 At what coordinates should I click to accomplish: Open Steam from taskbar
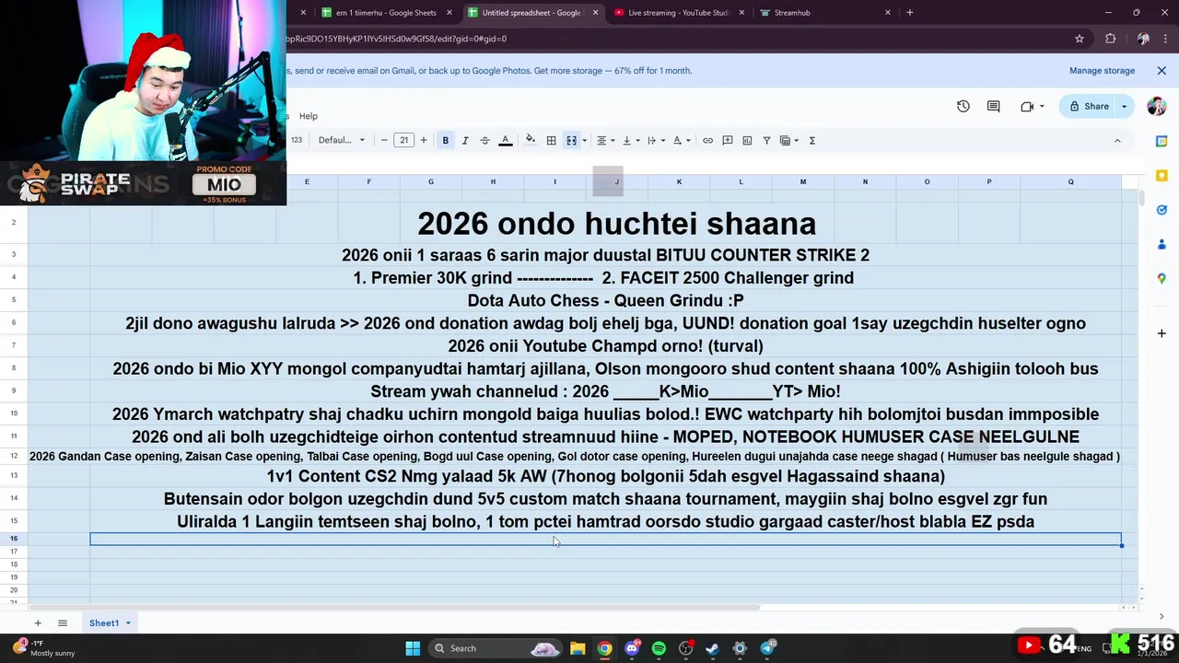(712, 648)
